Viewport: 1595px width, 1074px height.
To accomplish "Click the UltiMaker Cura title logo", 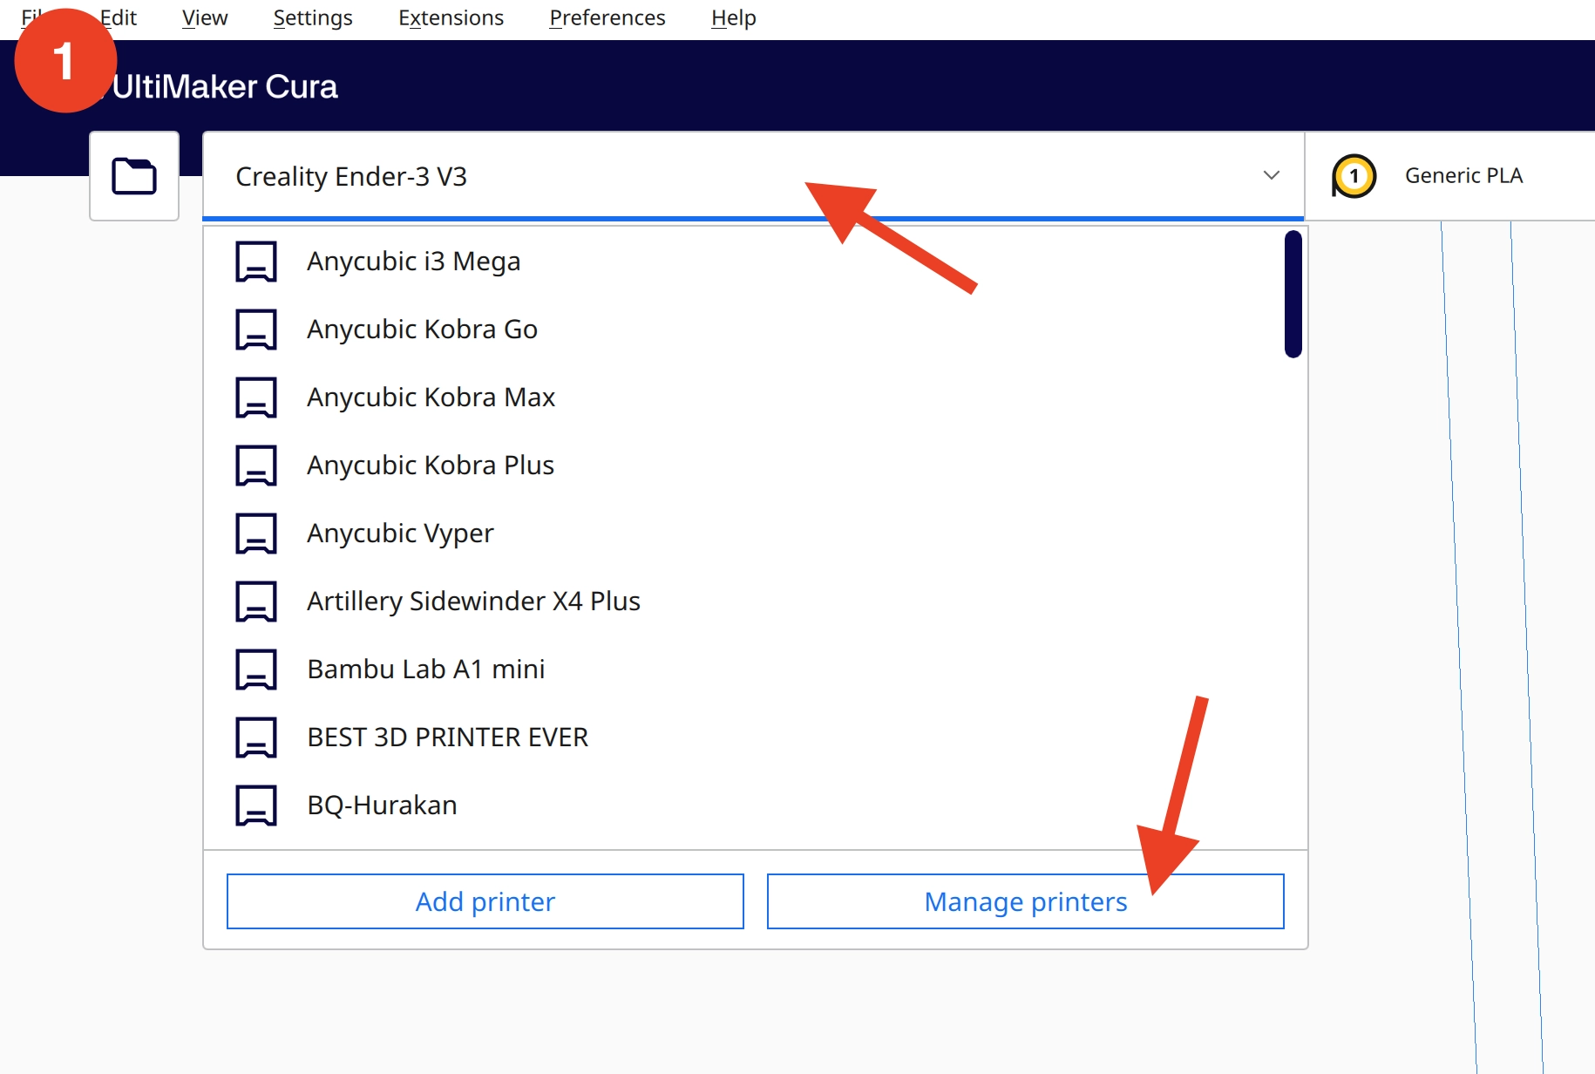I will [225, 86].
